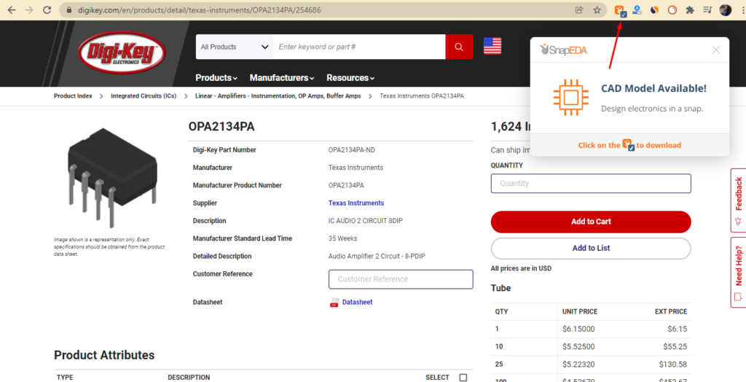
Task: Open the Chrome profile avatar
Action: pos(726,10)
